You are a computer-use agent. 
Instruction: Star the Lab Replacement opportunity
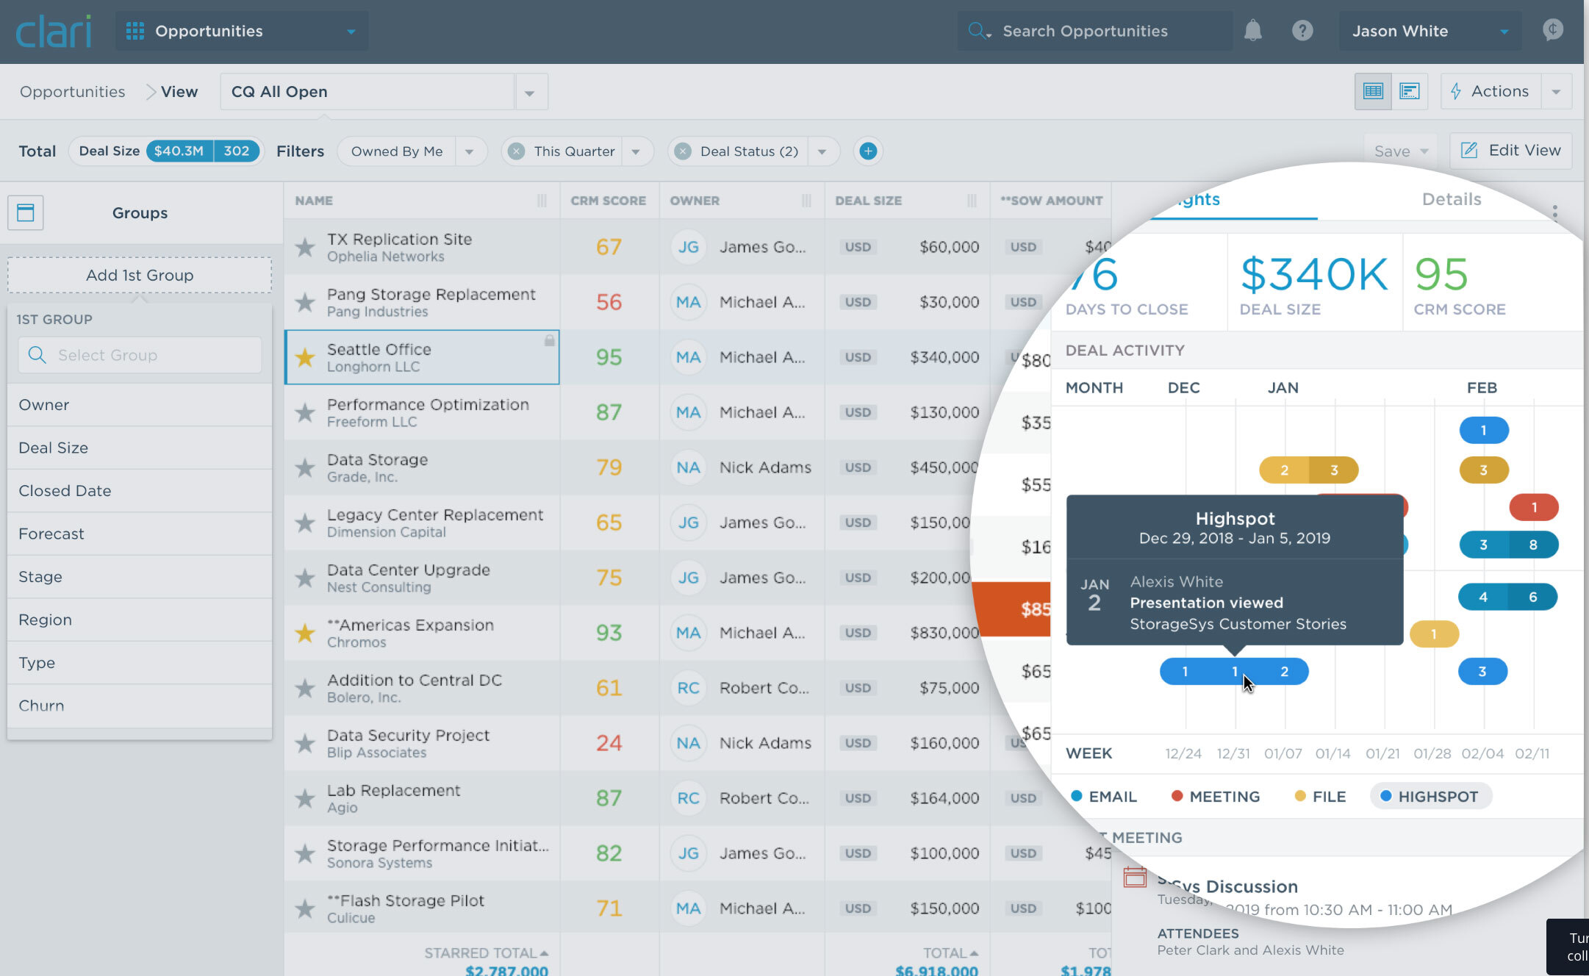click(304, 798)
